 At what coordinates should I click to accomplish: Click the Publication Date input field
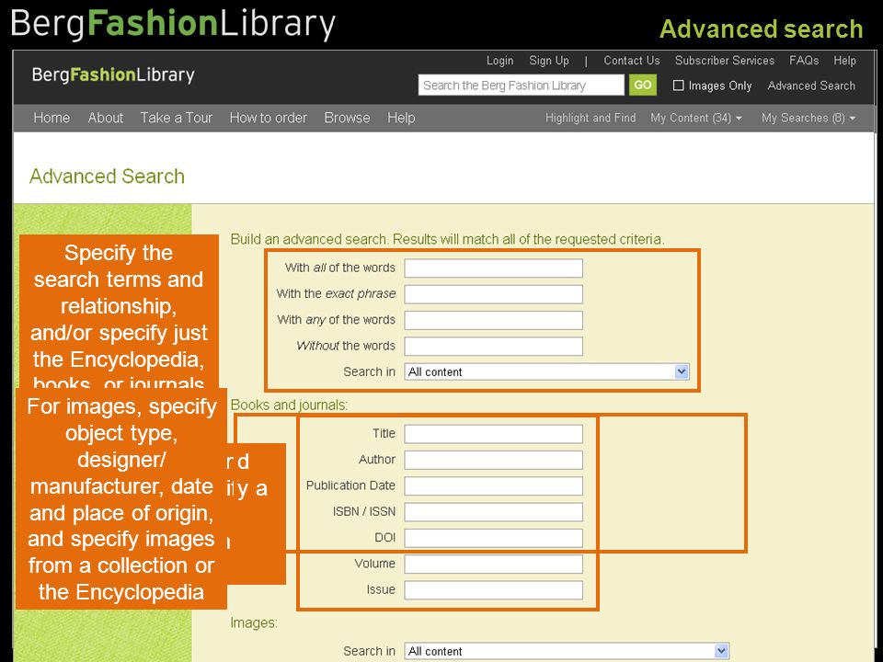pos(493,485)
